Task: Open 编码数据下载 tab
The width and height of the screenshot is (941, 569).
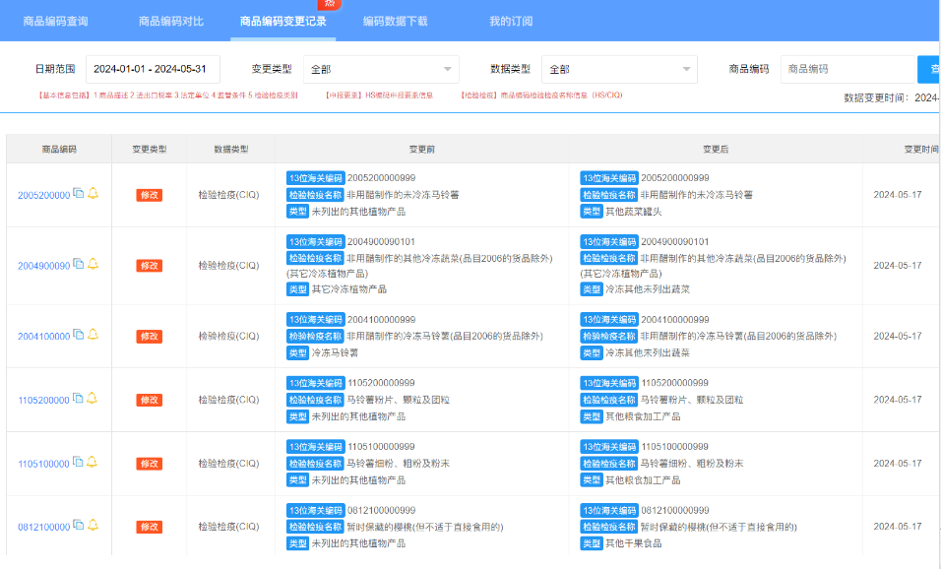Action: [x=396, y=21]
